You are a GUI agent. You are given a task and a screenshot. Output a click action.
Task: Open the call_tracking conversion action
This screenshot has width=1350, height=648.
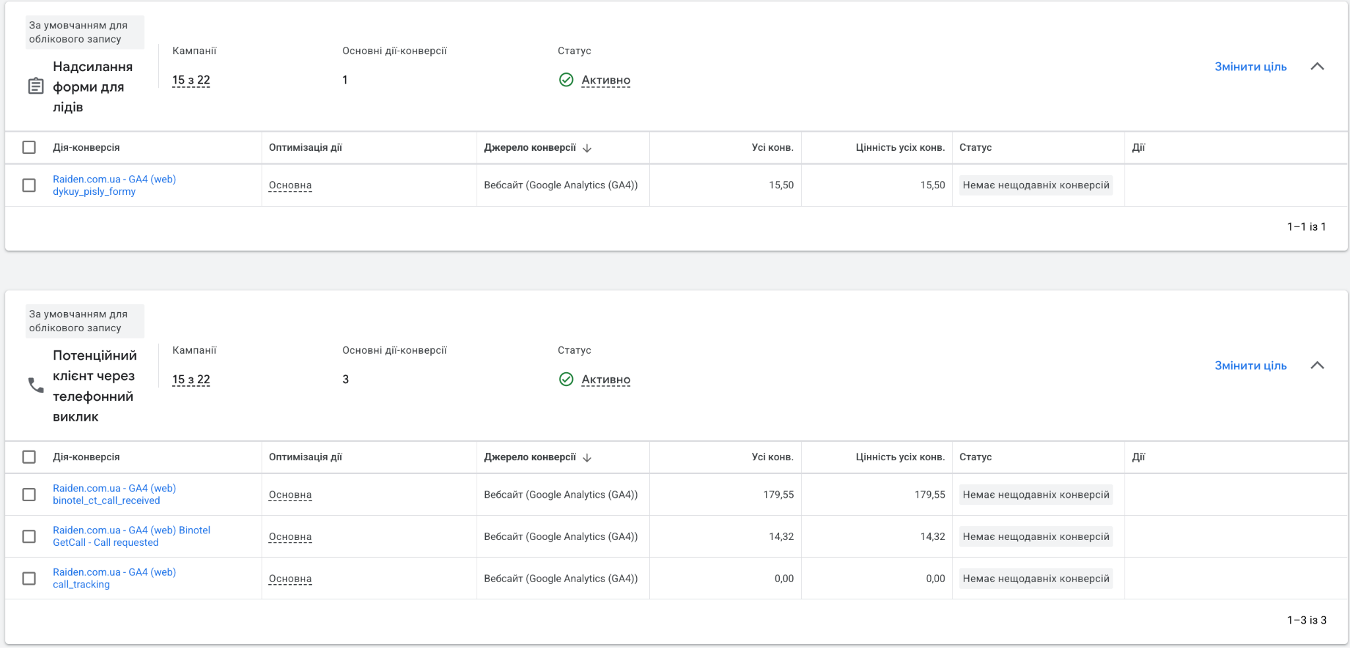(114, 578)
